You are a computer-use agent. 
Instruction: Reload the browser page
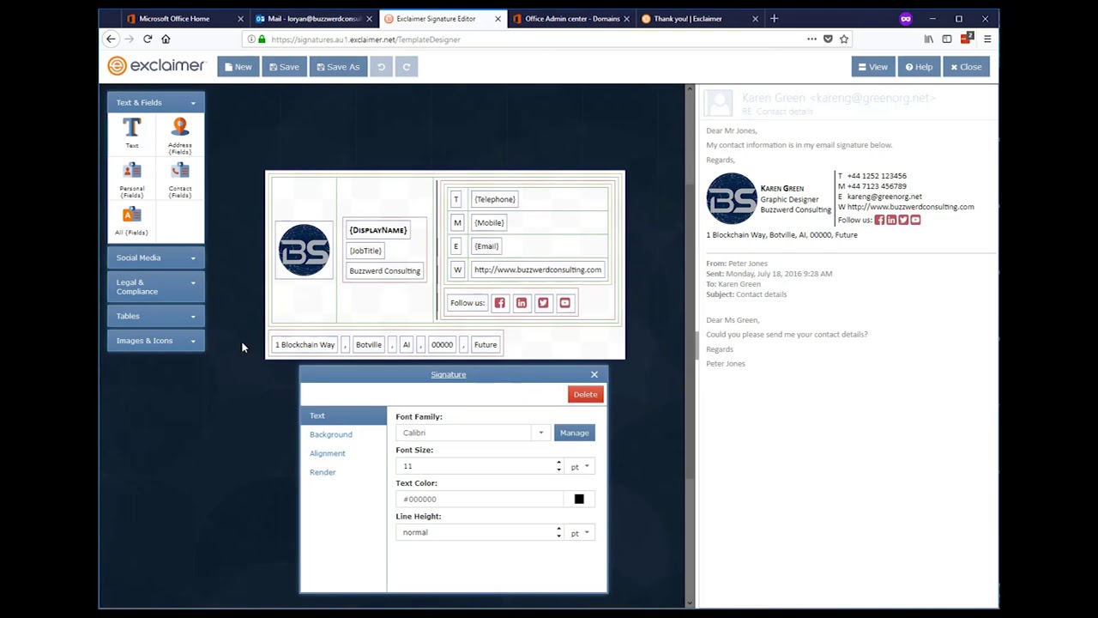click(148, 39)
